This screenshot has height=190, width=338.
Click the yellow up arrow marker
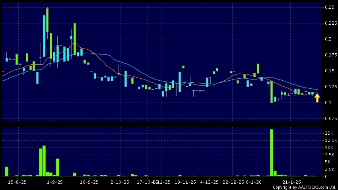[317, 98]
